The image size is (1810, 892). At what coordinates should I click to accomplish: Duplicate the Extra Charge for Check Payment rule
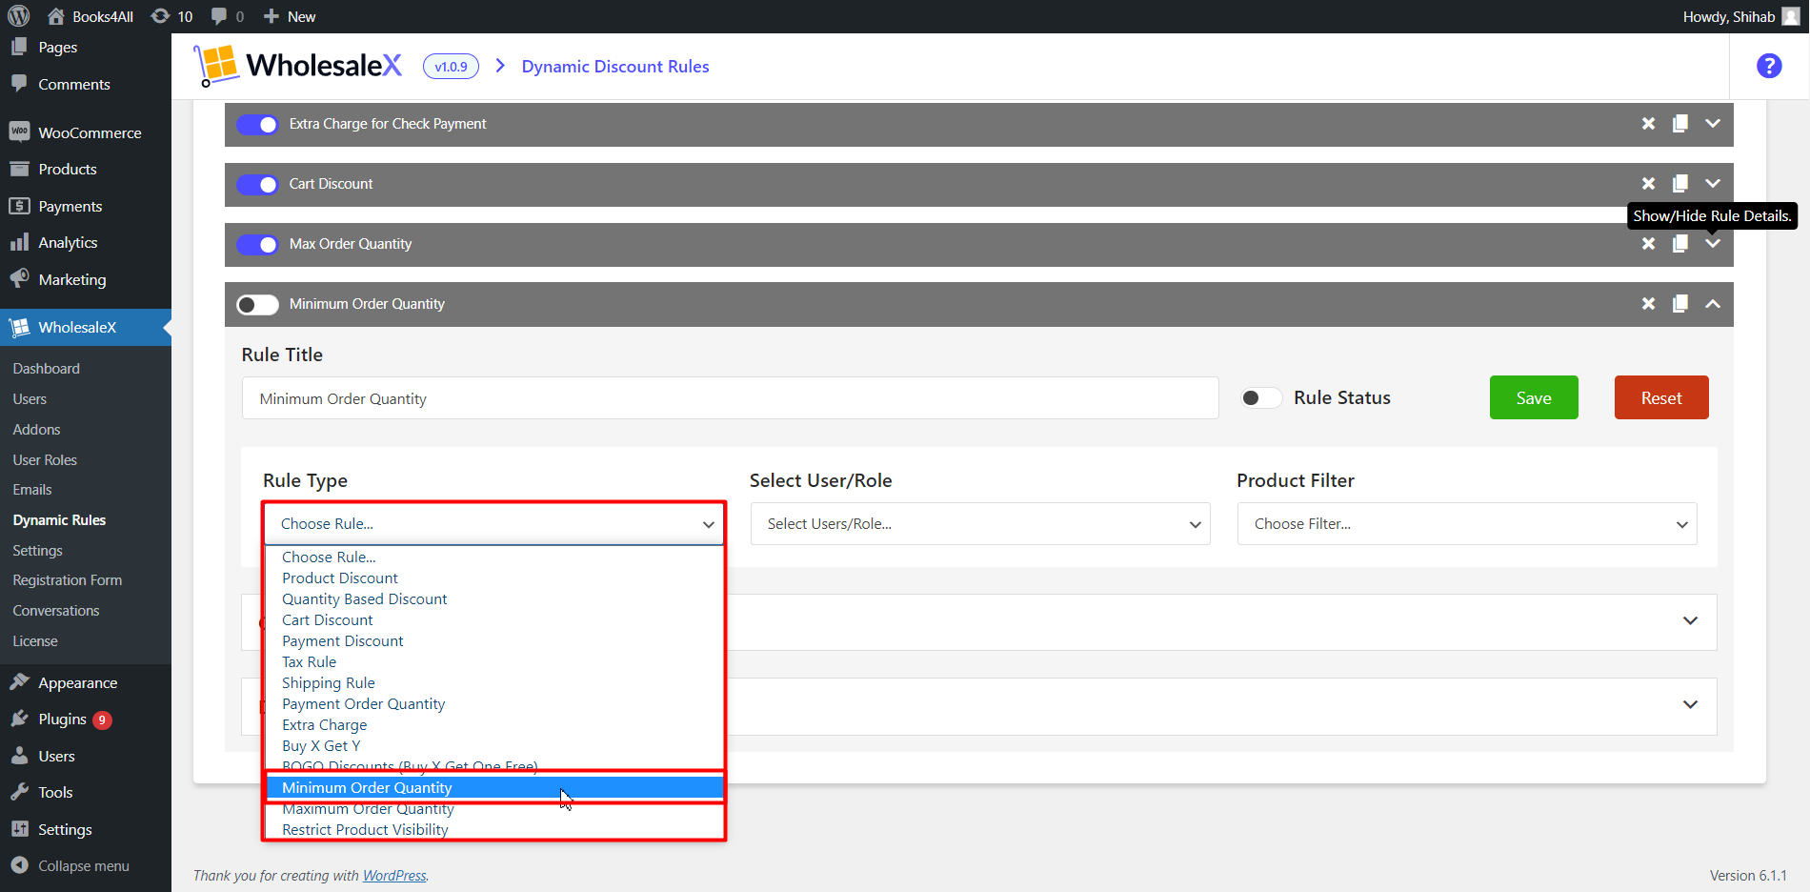tap(1680, 124)
